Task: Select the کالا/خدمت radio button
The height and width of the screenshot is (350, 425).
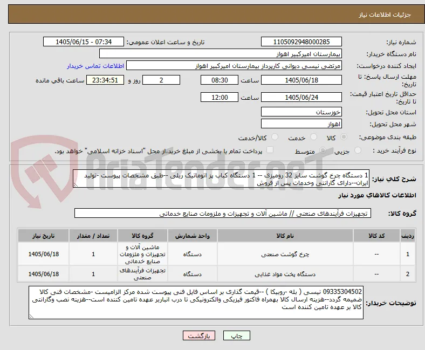Action: (275, 137)
